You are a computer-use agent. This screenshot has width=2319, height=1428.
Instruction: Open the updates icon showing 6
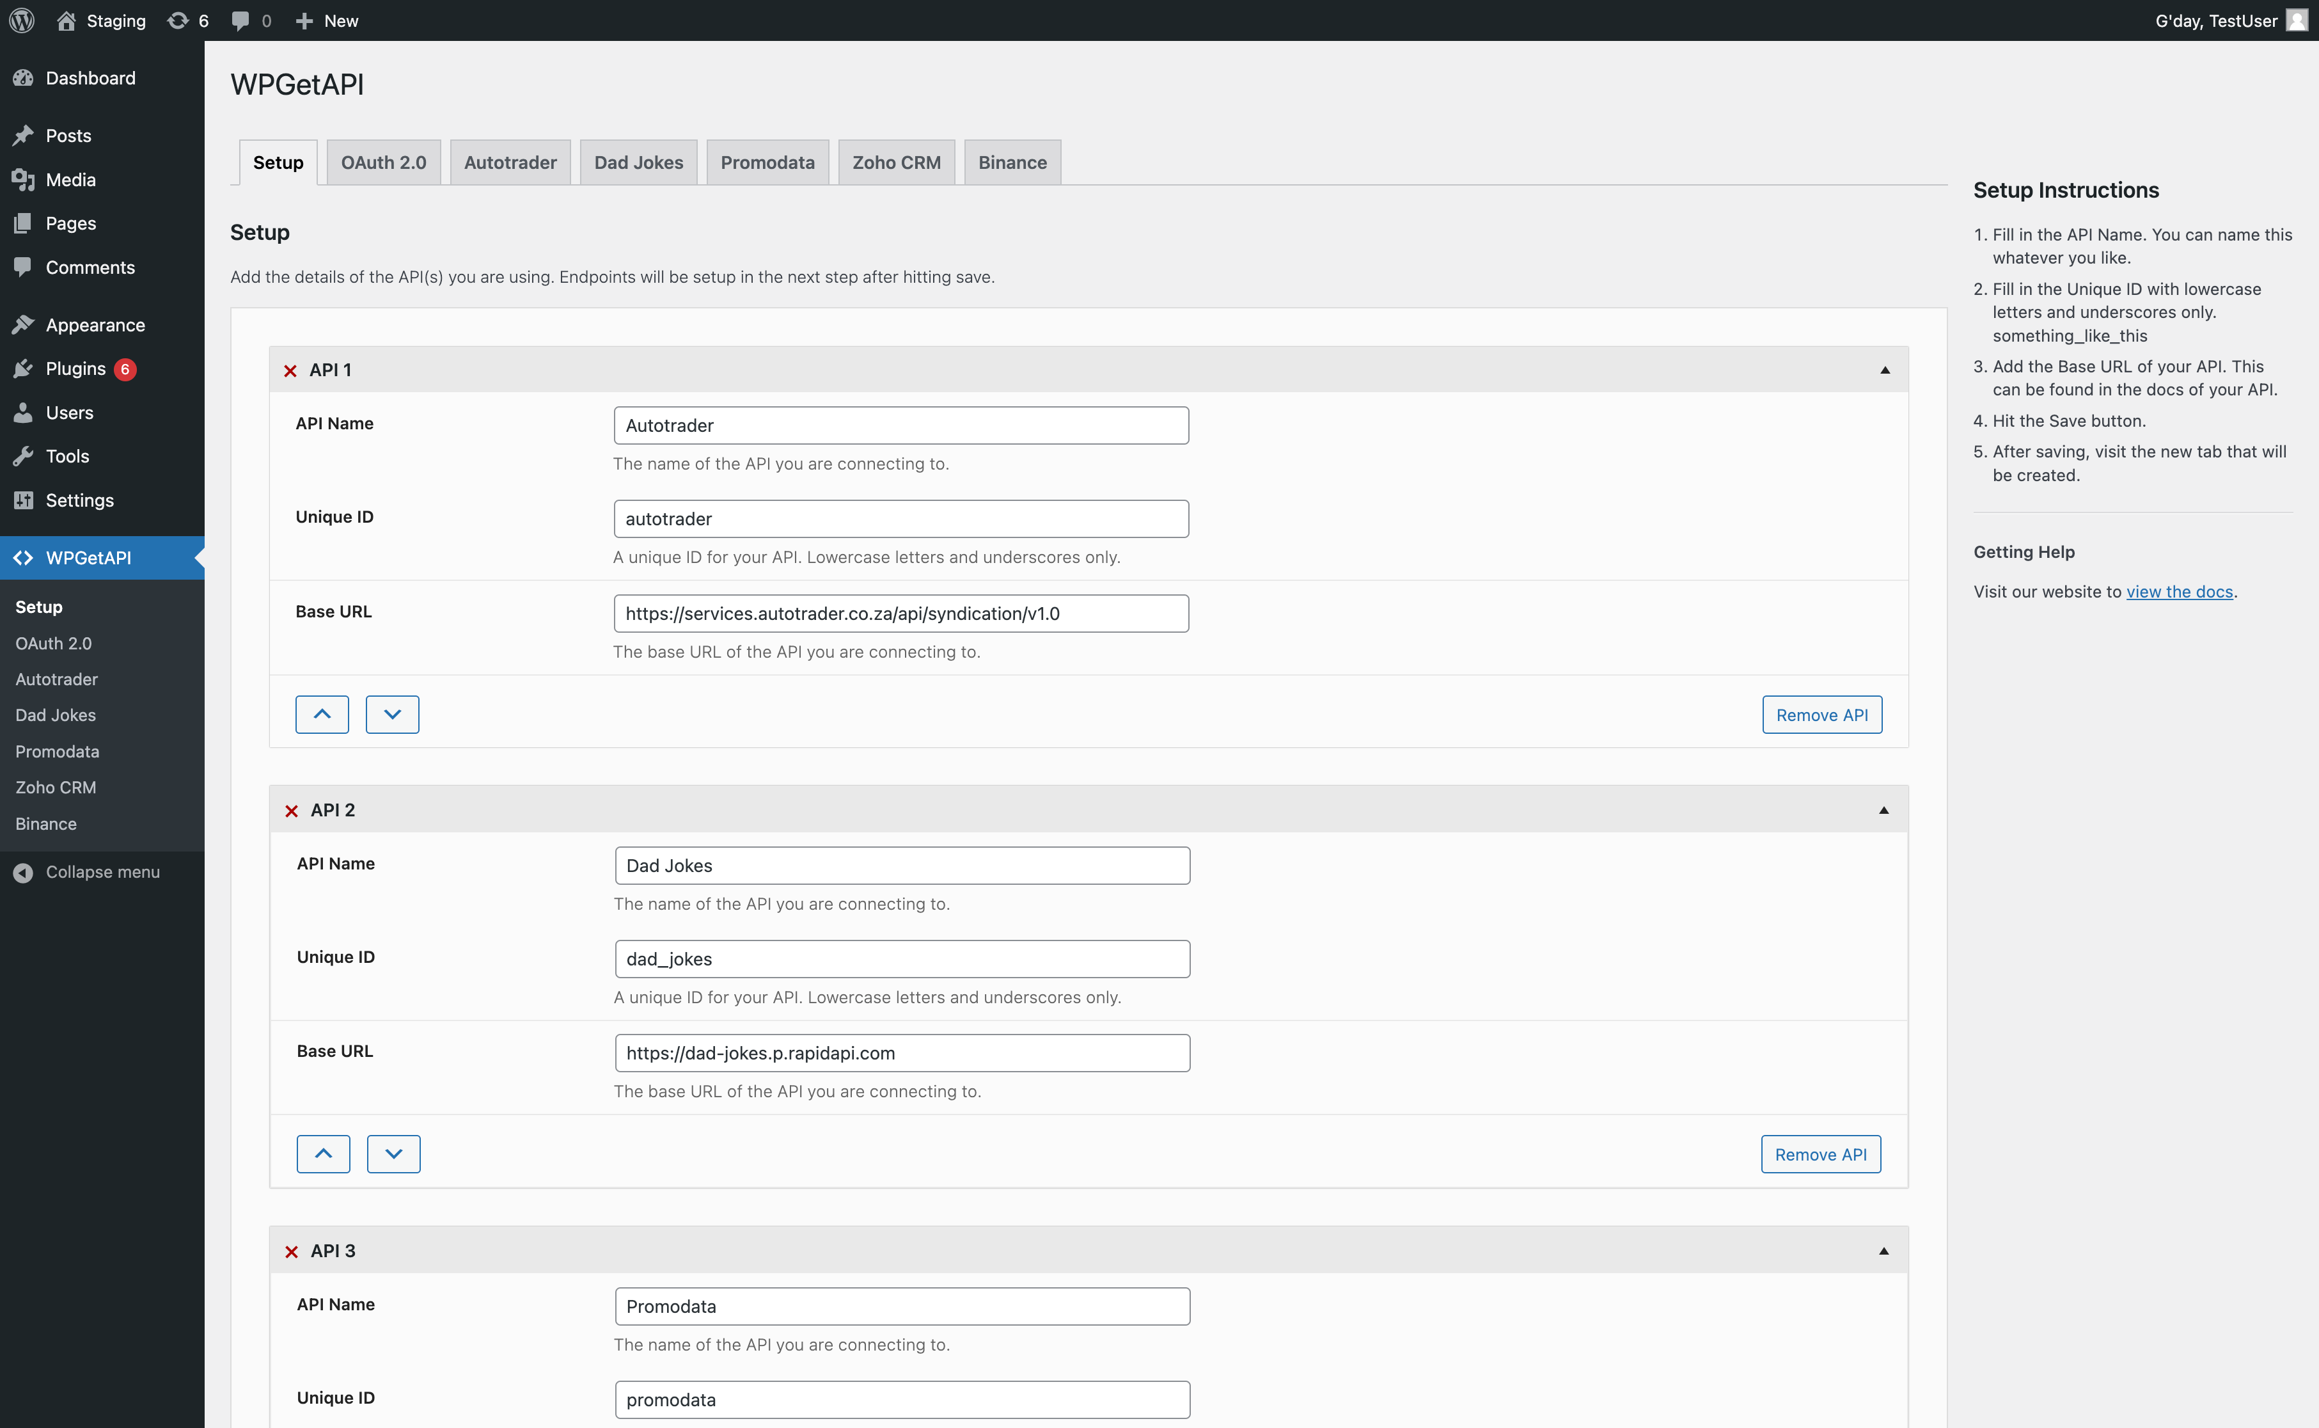pyautogui.click(x=177, y=20)
